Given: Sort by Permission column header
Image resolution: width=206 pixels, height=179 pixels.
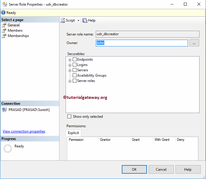Looking at the screenshot, I should pos(83,140).
